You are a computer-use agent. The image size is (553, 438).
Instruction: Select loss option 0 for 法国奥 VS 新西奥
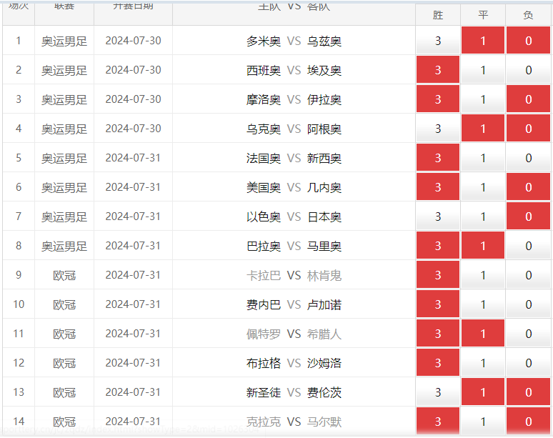click(528, 158)
